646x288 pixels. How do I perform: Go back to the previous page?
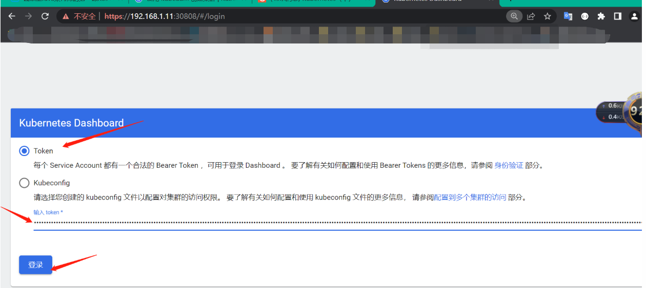pos(12,16)
